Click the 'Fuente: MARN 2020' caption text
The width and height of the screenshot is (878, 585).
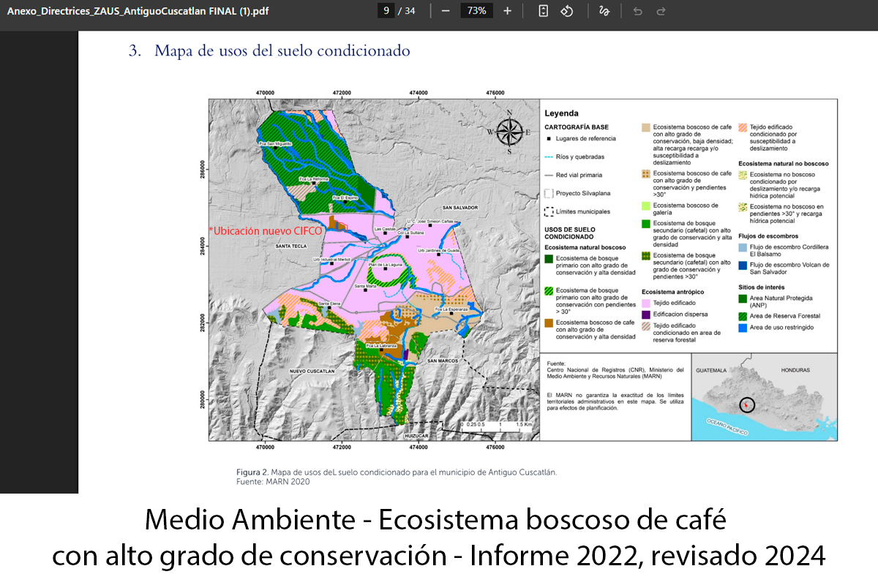tap(273, 481)
